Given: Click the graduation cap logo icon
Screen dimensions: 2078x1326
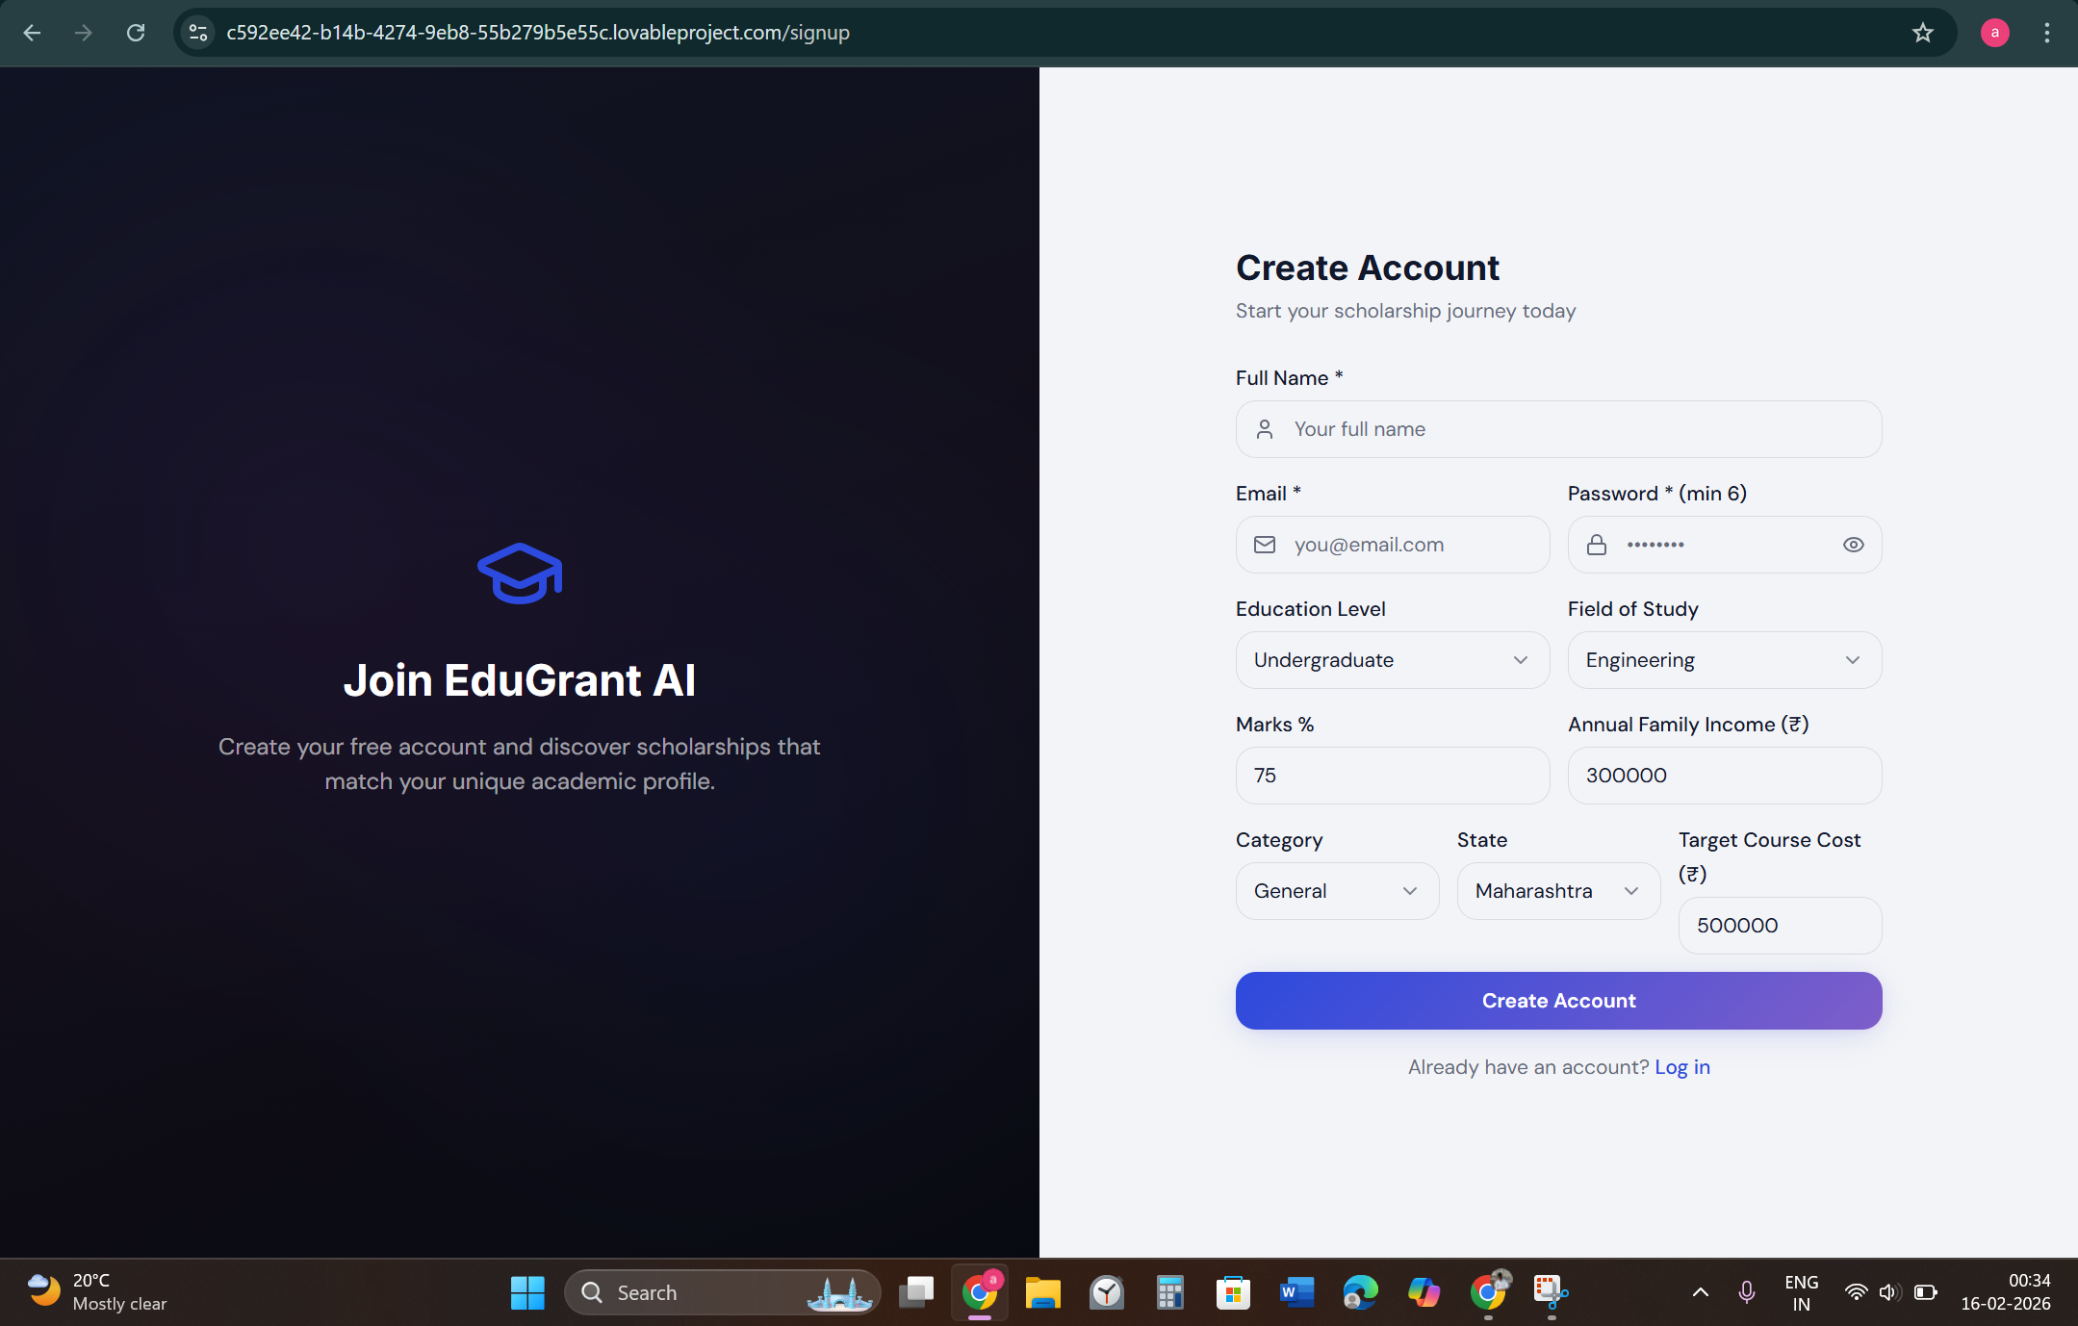Looking at the screenshot, I should pos(520,574).
